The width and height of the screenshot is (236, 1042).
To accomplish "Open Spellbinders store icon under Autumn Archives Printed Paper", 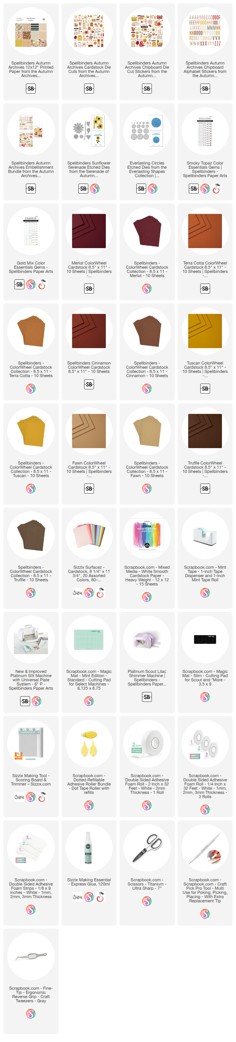I will (31, 89).
